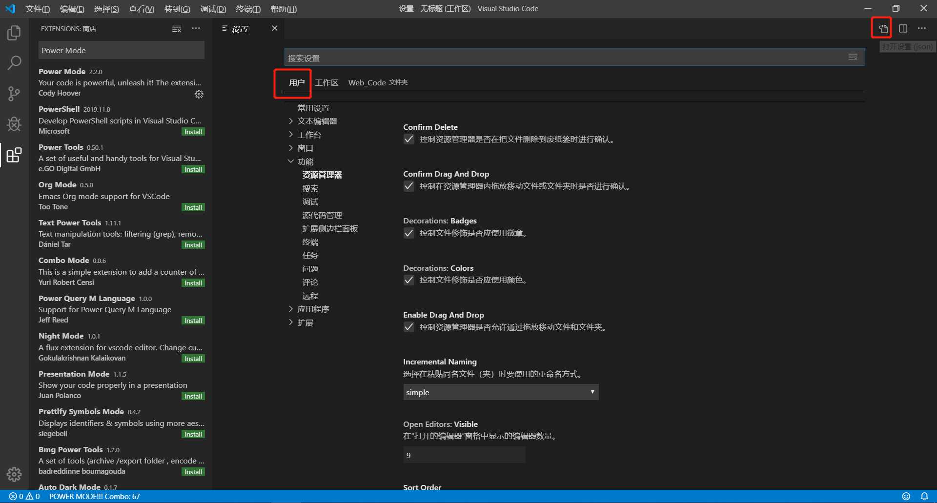Screen dimensions: 937x503
Task: Clear extensions search results icon
Action: [177, 29]
